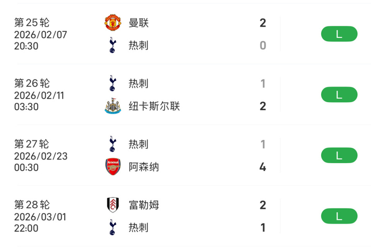Click the Newcastle United crest
Image resolution: width=371 pixels, height=249 pixels.
coord(112,106)
